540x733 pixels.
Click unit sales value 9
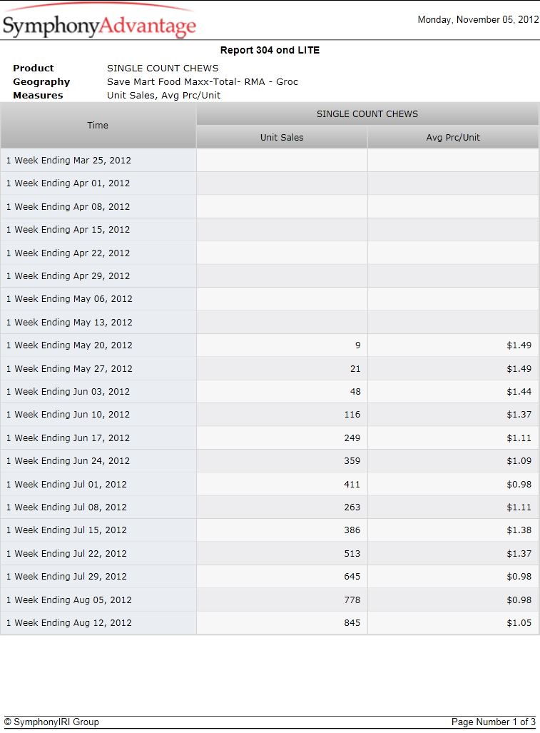click(x=358, y=345)
